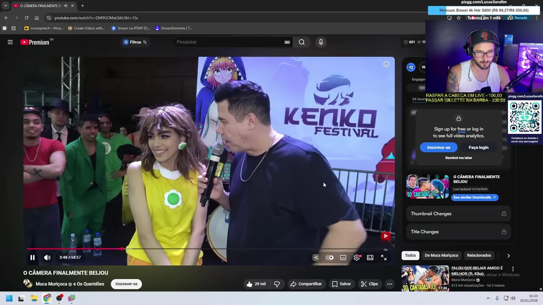Image resolution: width=543 pixels, height=305 pixels.
Task: Like the video with thumbs-up button
Action: 256,284
